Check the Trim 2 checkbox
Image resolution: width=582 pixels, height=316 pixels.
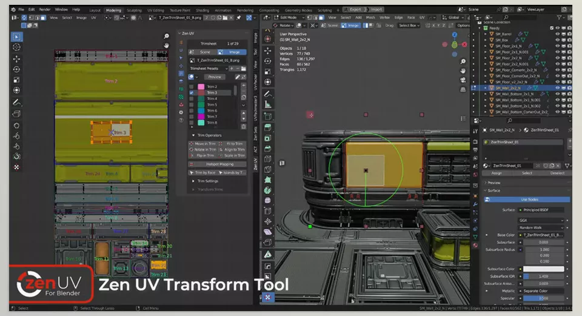192,87
